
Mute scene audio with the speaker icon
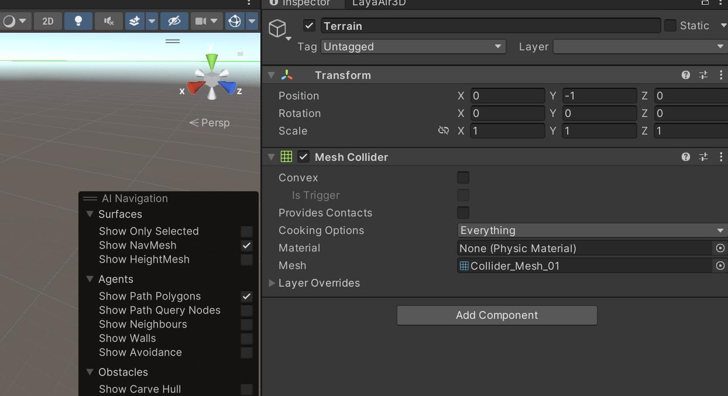(108, 21)
